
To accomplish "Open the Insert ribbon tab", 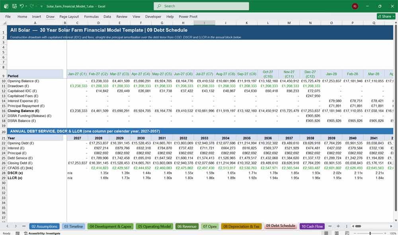I will point(37,16).
